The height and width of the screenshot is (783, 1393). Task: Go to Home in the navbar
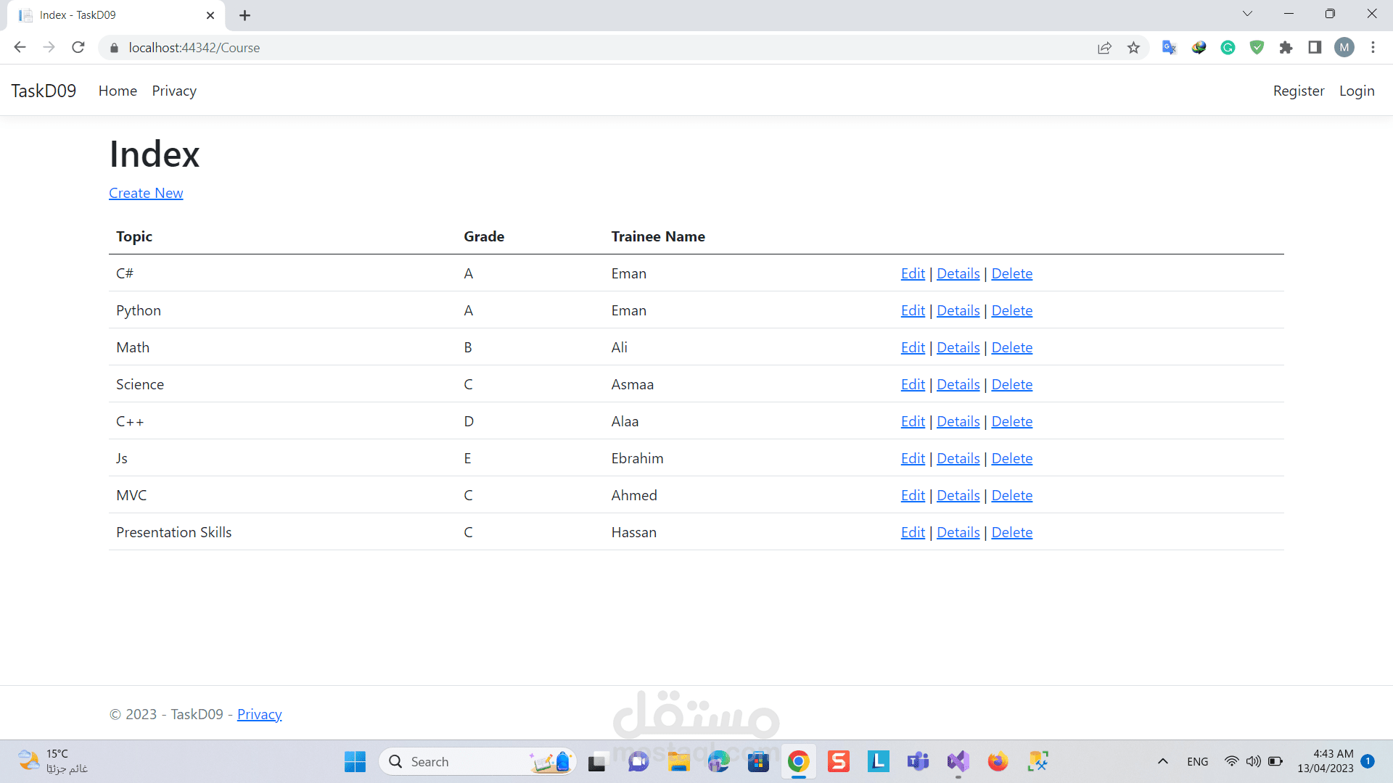pos(118,91)
